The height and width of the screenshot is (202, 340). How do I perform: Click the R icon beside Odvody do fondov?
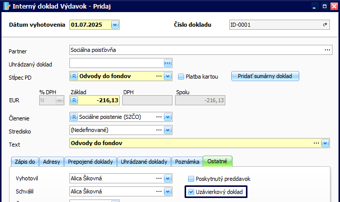coord(74,76)
